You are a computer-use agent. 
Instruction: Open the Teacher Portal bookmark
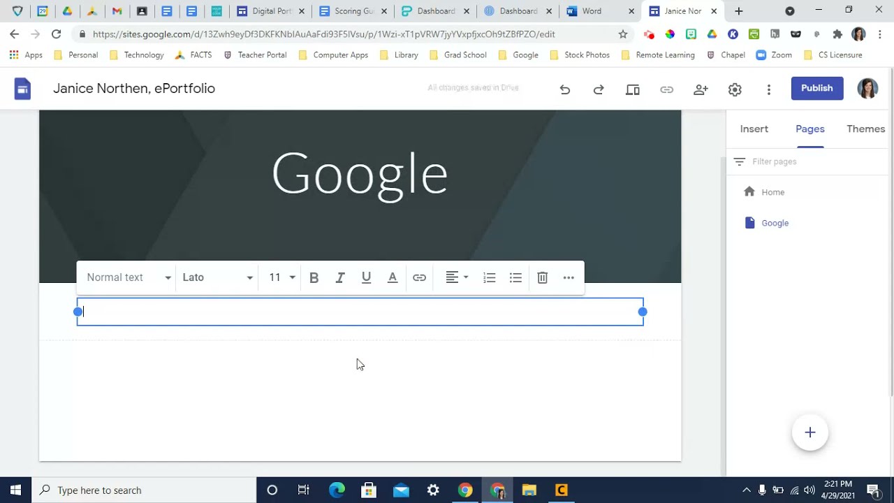[255, 54]
